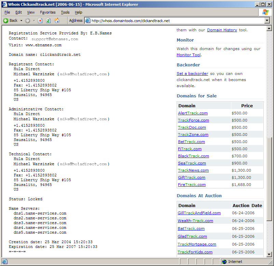Open TrackZone.com domain link
Screen dimensions: 274x266
tap(193, 135)
